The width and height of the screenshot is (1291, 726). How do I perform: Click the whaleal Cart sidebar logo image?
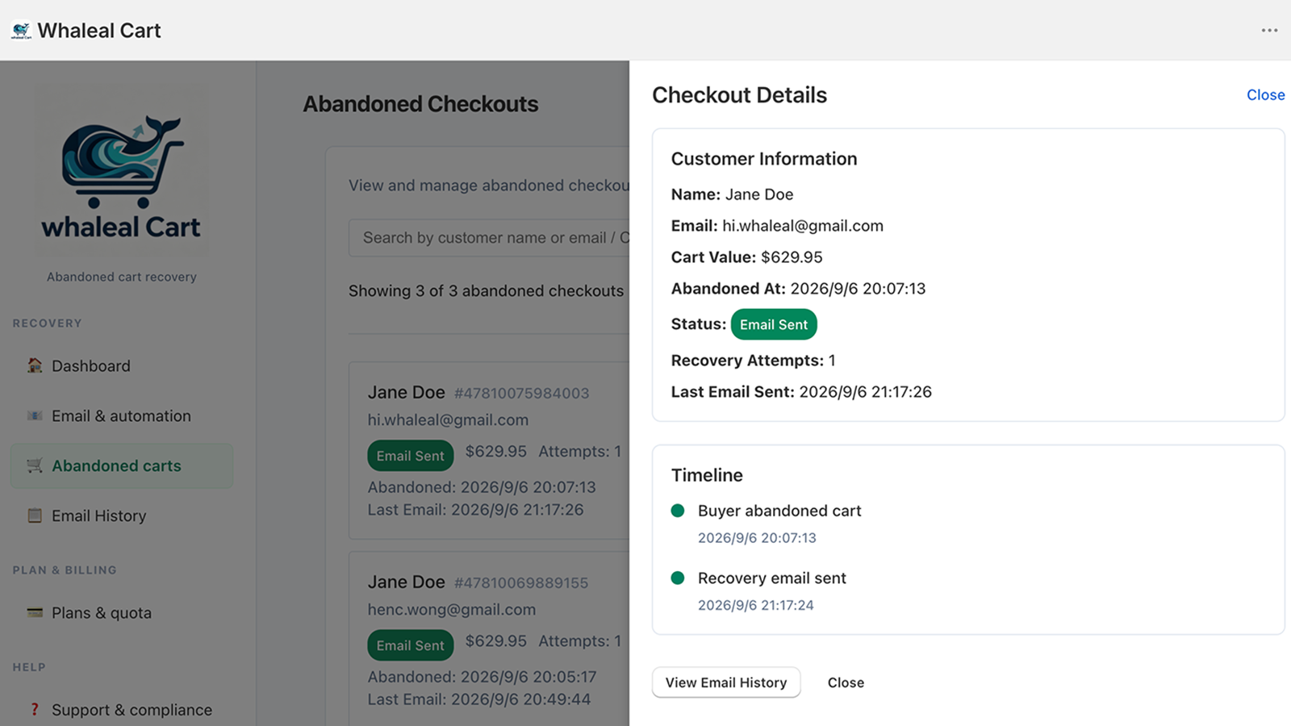122,171
